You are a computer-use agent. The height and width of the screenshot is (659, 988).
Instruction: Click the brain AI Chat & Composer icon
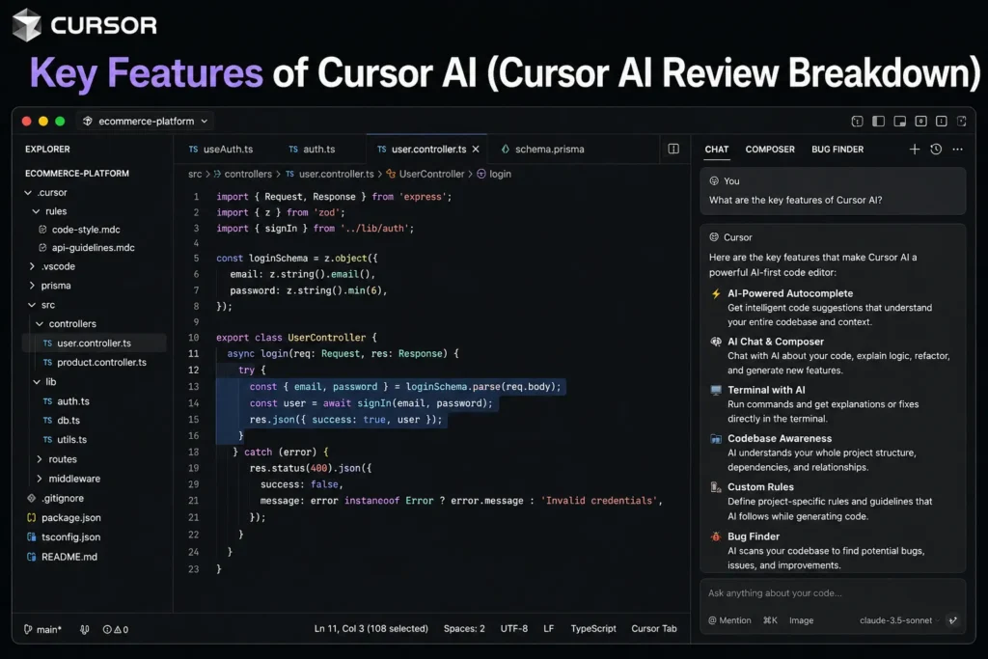click(x=716, y=342)
